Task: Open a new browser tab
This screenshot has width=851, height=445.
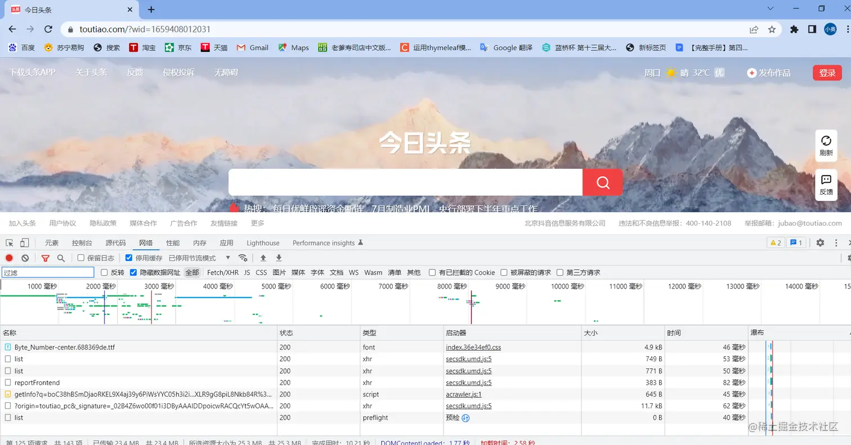Action: click(x=151, y=10)
